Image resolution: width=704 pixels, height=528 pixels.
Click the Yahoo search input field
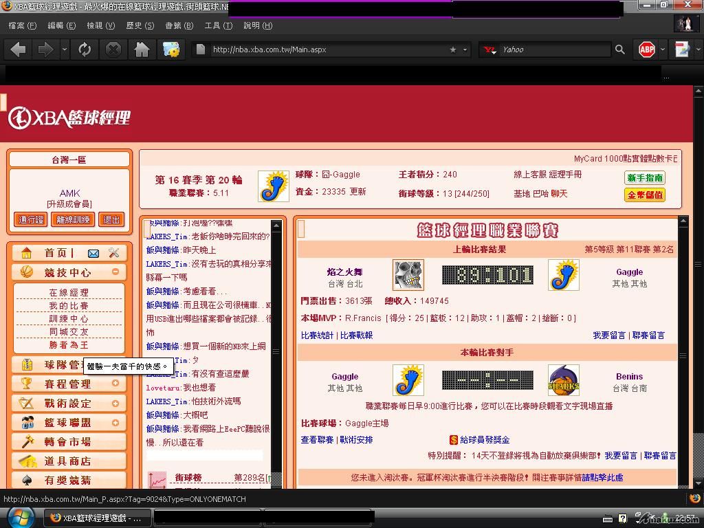[555, 49]
